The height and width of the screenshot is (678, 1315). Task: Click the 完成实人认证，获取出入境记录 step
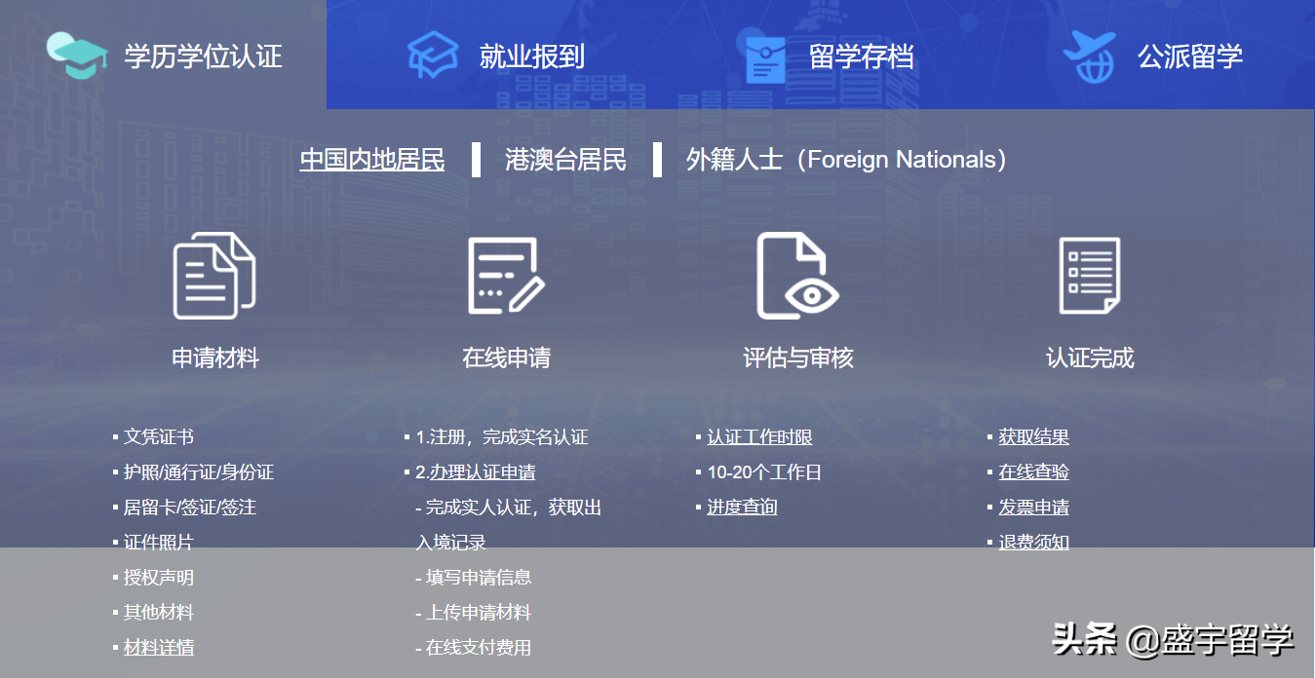click(509, 525)
